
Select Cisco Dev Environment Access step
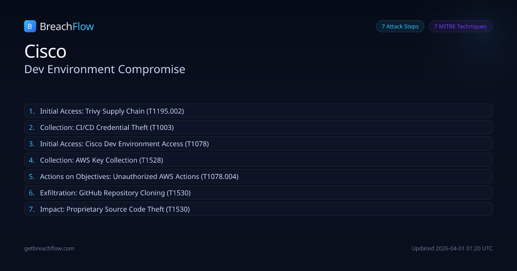124,144
